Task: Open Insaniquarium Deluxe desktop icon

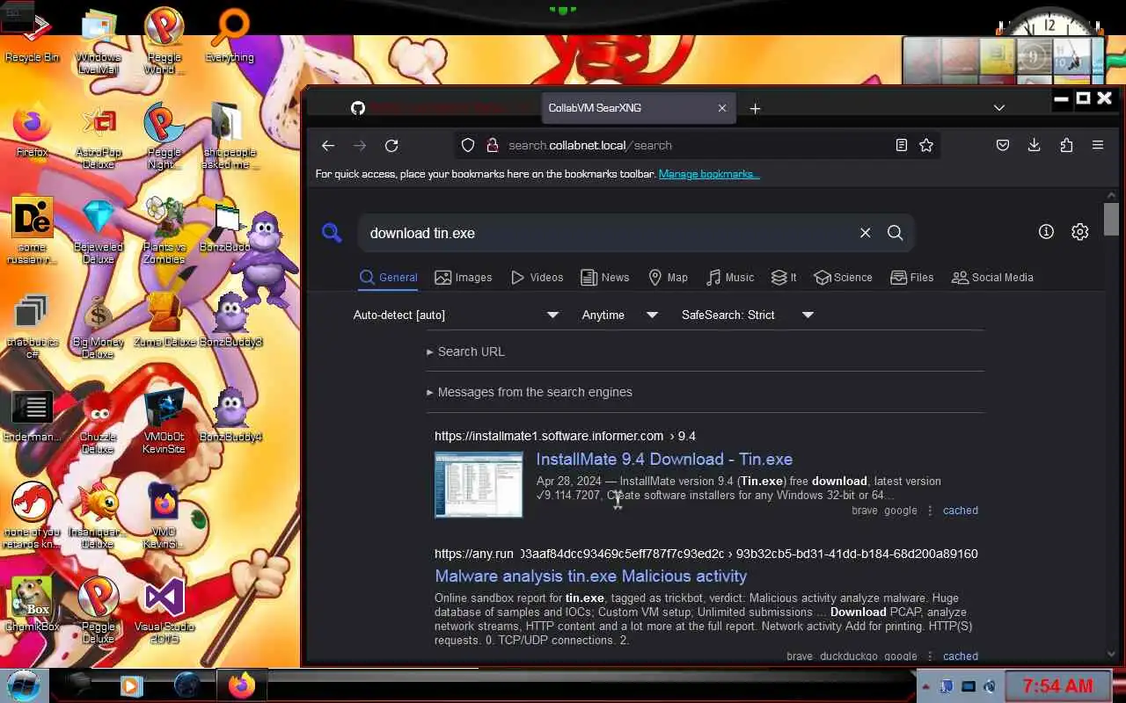Action: 98,517
